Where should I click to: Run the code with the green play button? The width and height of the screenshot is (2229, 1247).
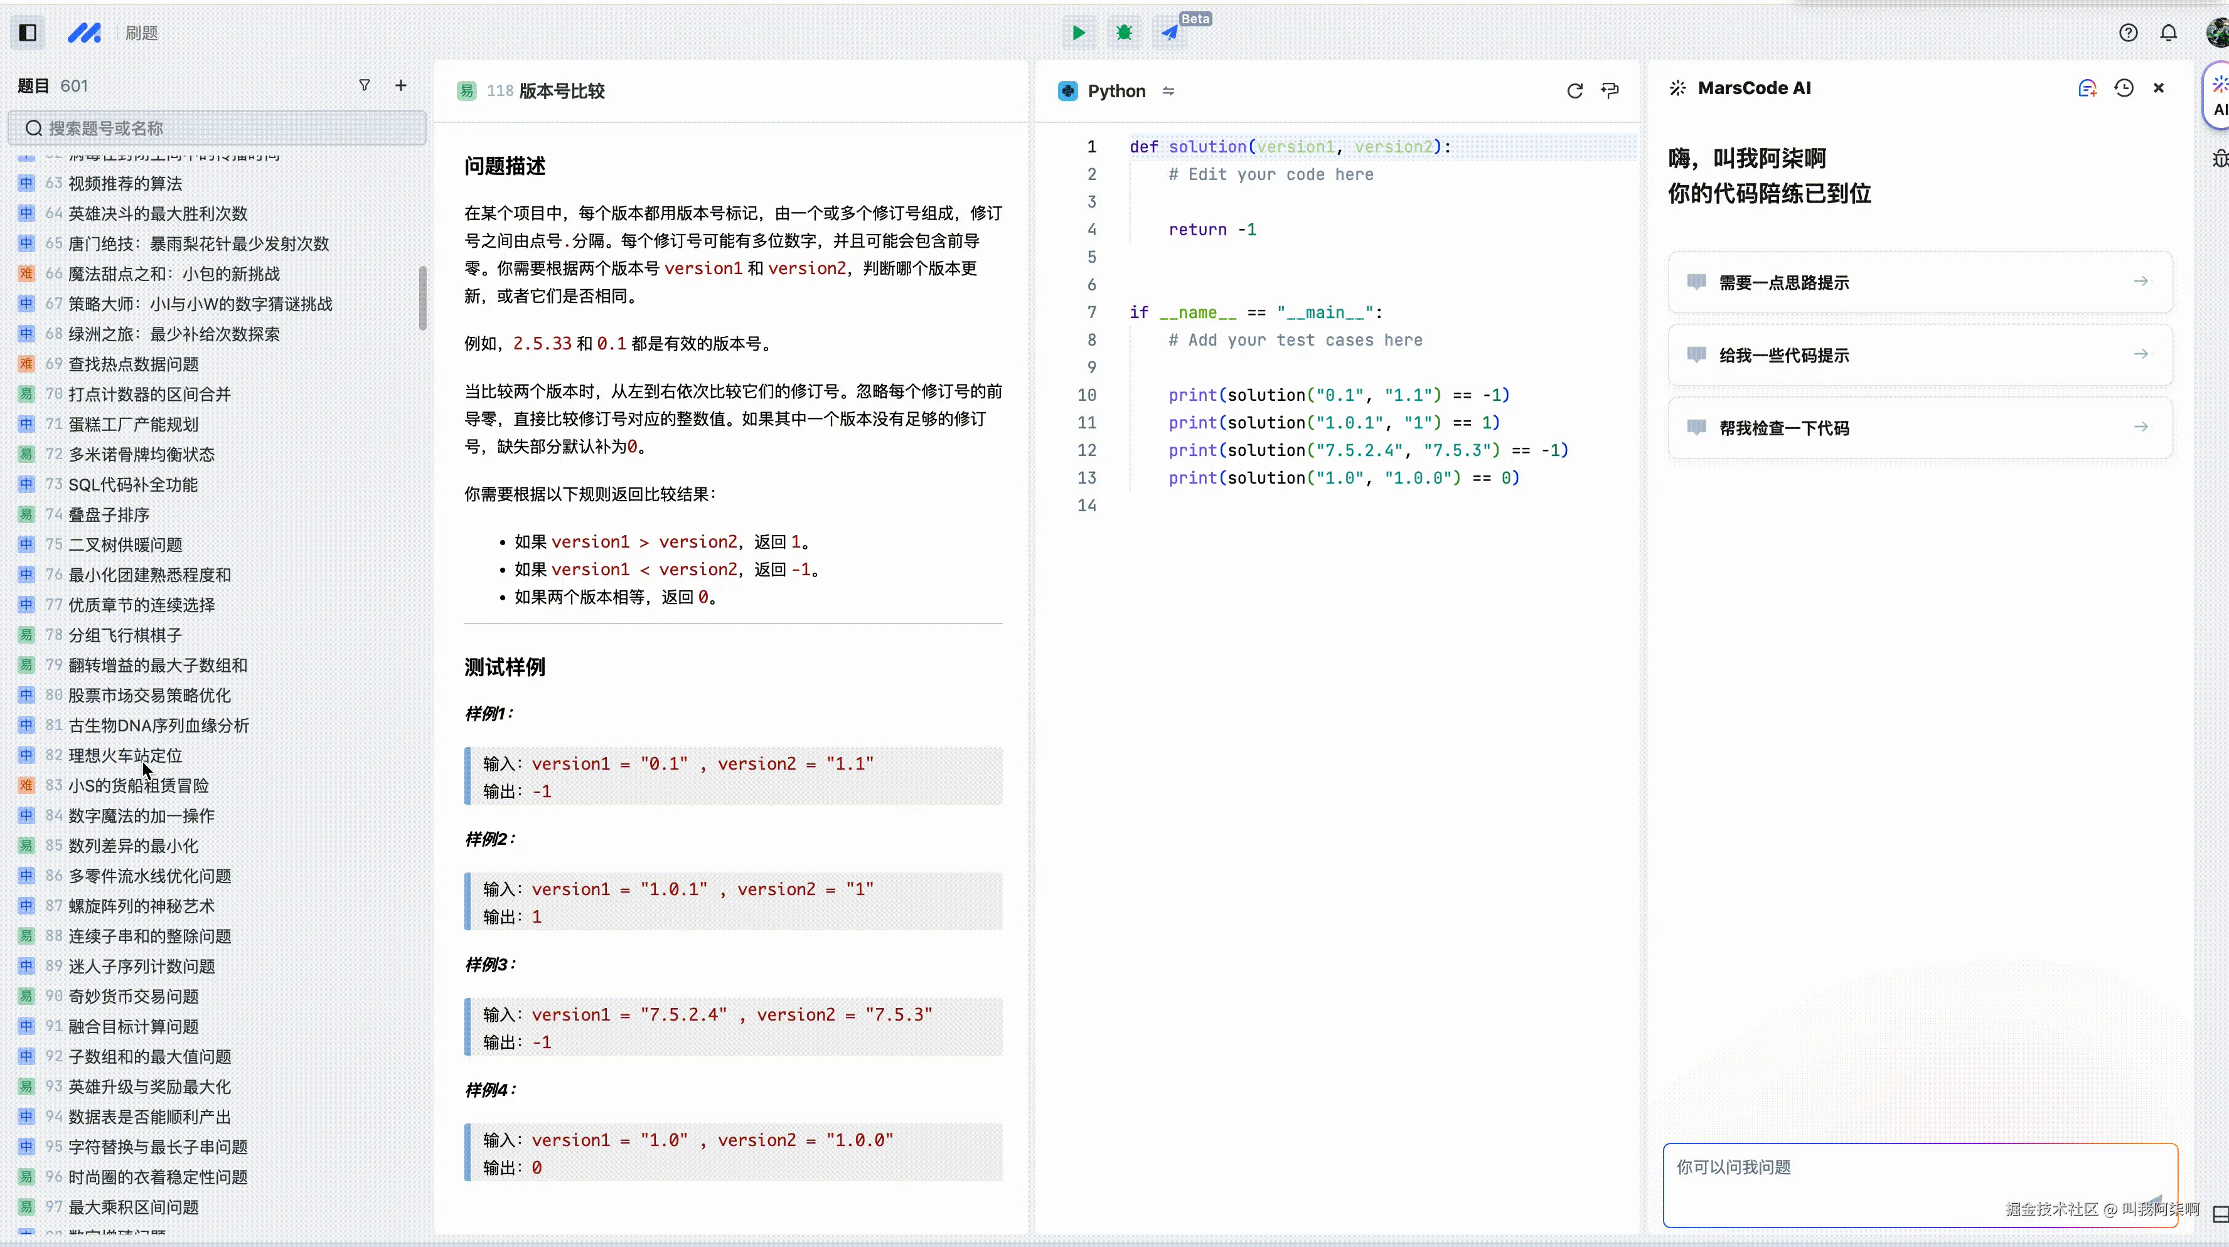pyautogui.click(x=1078, y=33)
